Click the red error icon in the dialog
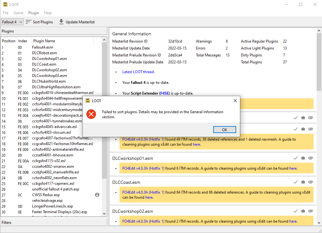The image size is (322, 233). pyautogui.click(x=91, y=114)
